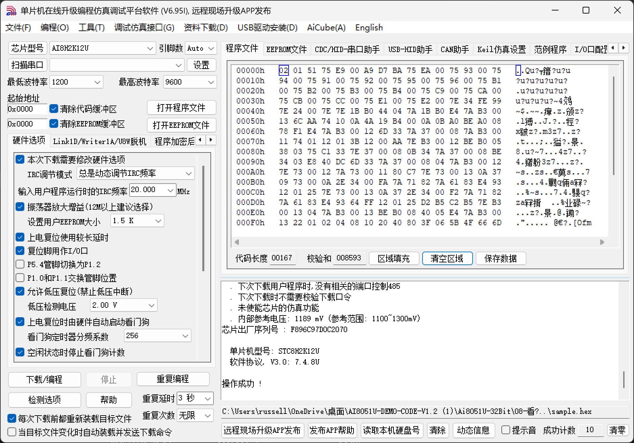The width and height of the screenshot is (634, 443).
Task: Switch to CAN助手 tab
Action: (455, 49)
